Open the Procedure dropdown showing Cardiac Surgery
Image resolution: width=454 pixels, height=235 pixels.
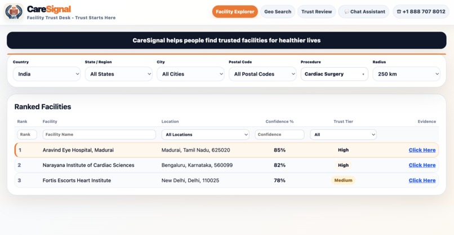point(335,74)
